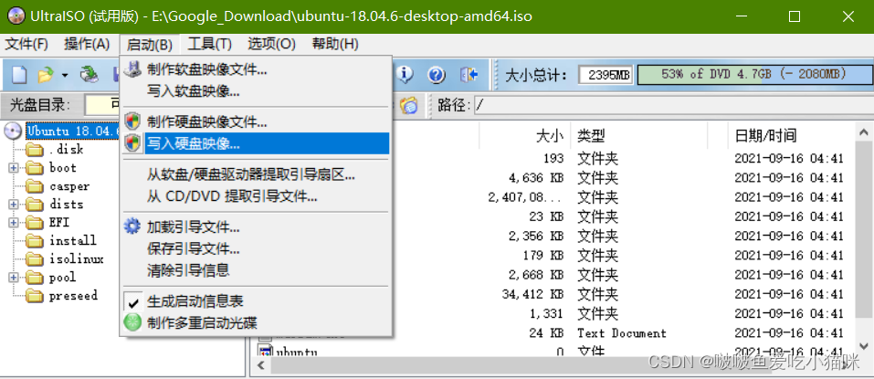The image size is (874, 379).
Task: Expand the dists folder tree node
Action: (x=14, y=205)
